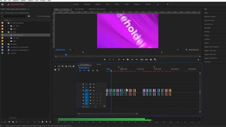Stop playback in Program monitor
The width and height of the screenshot is (226, 127).
coord(128,60)
